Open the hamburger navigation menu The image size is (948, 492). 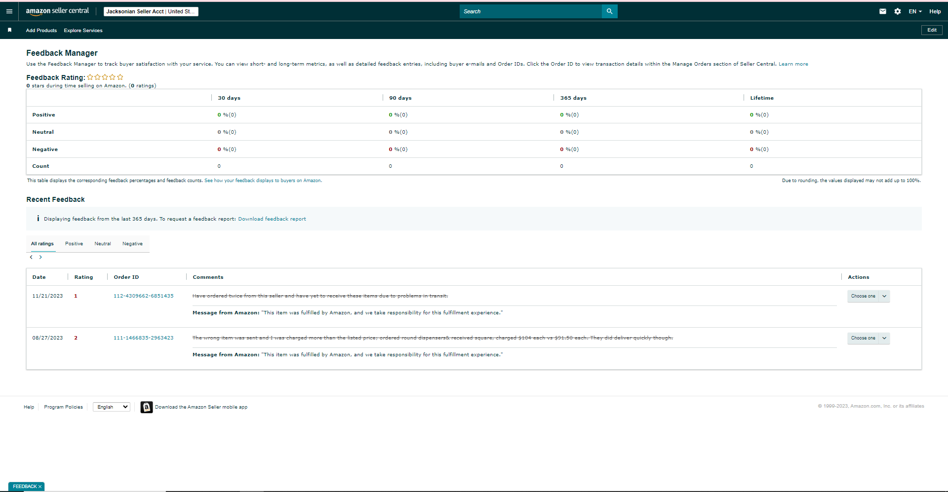pyautogui.click(x=9, y=11)
